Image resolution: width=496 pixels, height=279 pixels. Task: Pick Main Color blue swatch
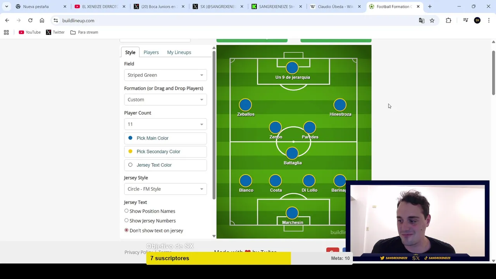(x=130, y=138)
